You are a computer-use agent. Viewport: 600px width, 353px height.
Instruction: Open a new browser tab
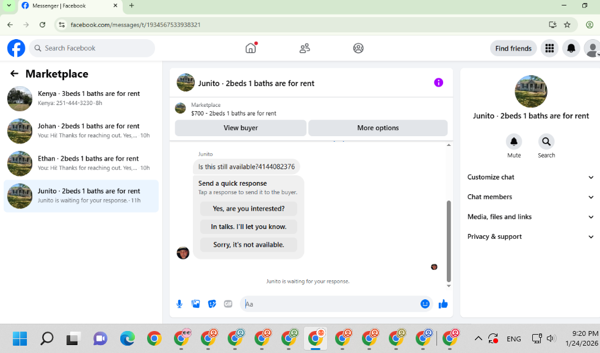(132, 5)
